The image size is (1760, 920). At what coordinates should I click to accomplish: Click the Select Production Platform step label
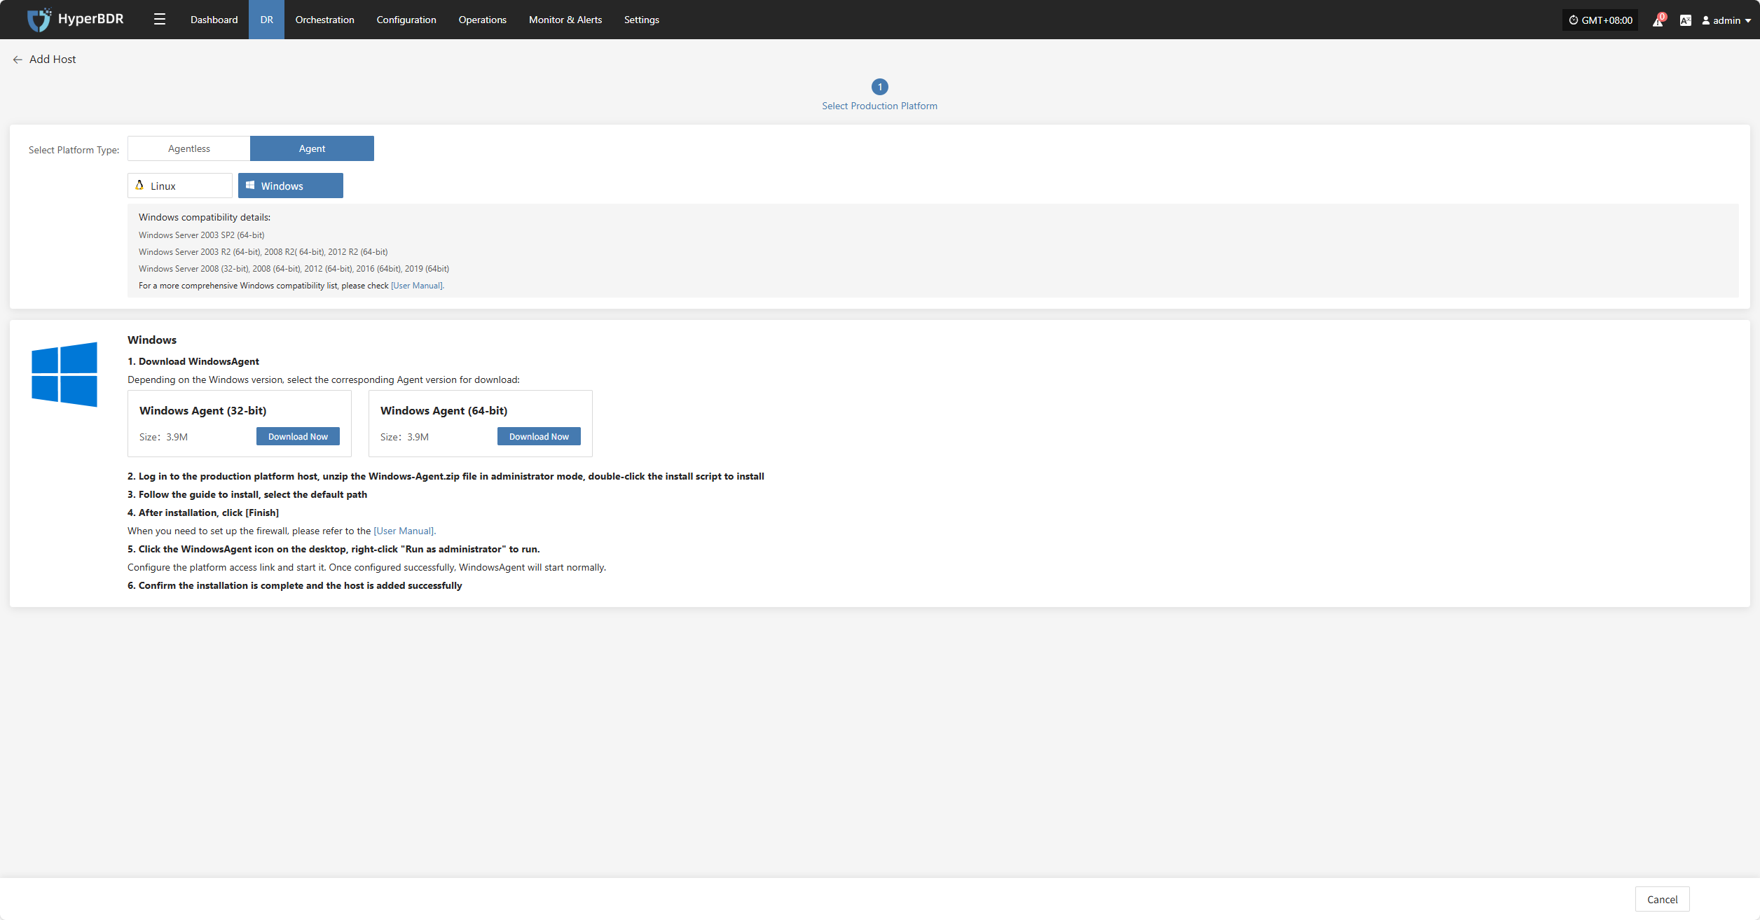point(879,106)
